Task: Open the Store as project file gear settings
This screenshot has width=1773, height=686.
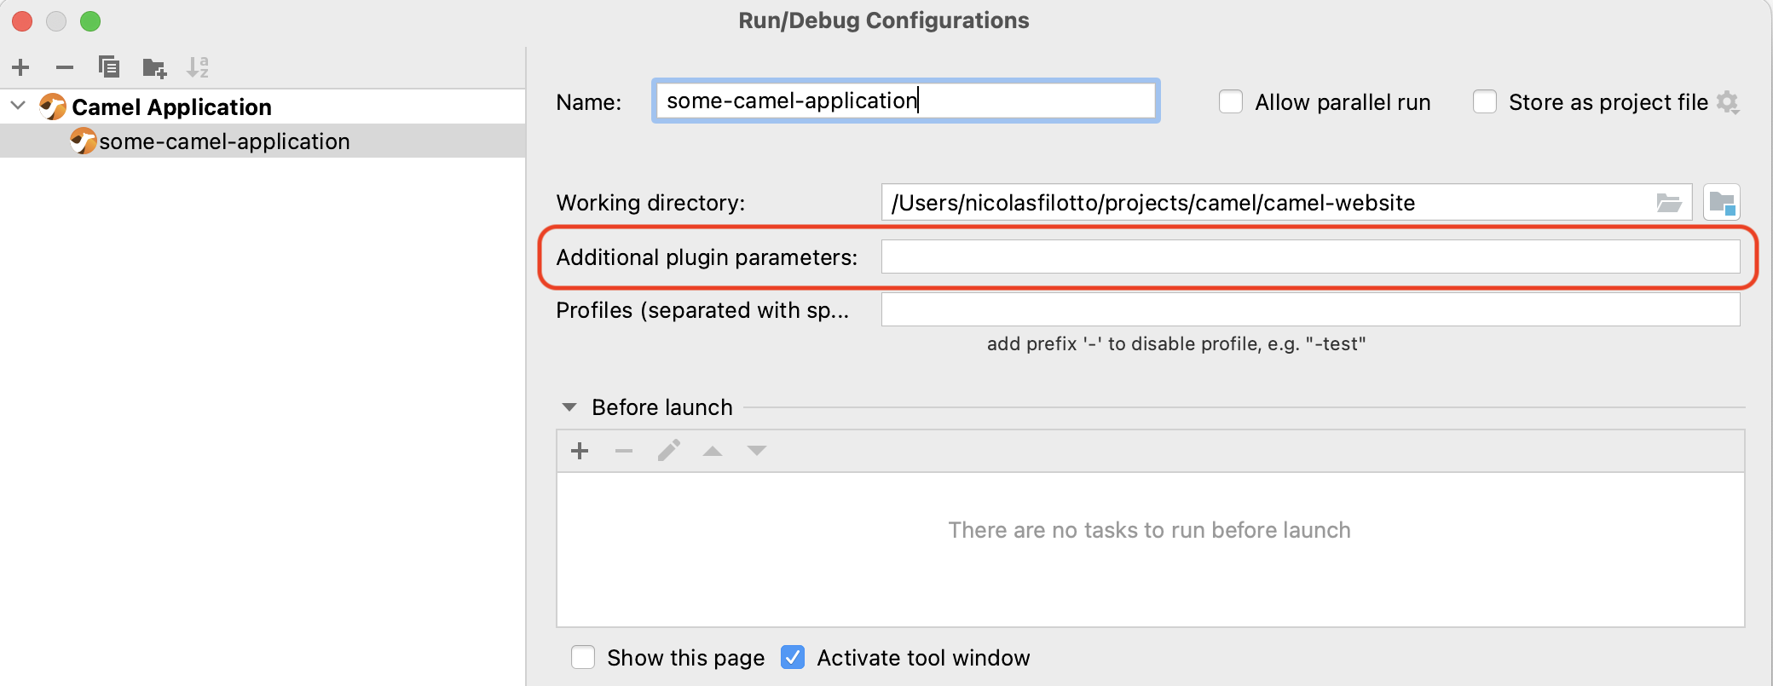Action: point(1728,102)
